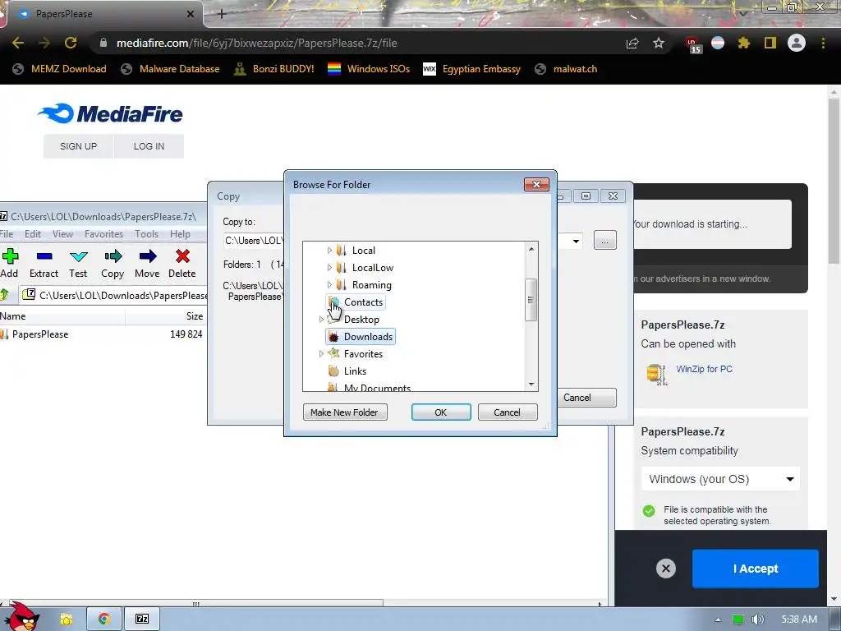Click the Angry Birds start button
Image resolution: width=841 pixels, height=631 pixels.
pos(21,617)
